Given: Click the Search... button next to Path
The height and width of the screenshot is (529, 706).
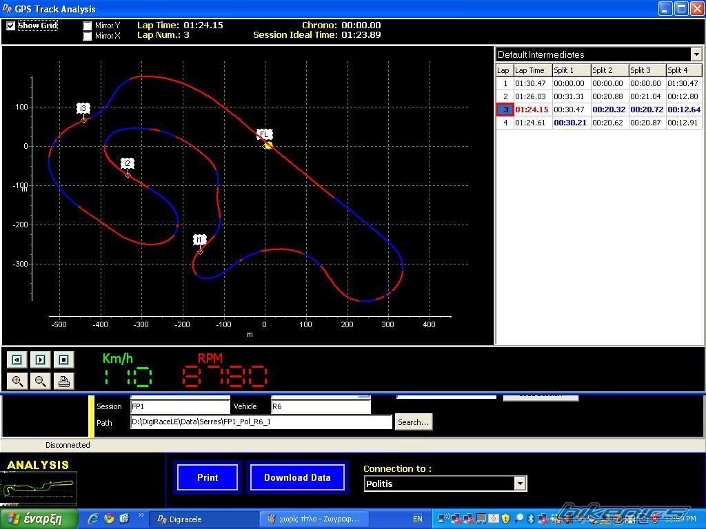Looking at the screenshot, I should 413,422.
